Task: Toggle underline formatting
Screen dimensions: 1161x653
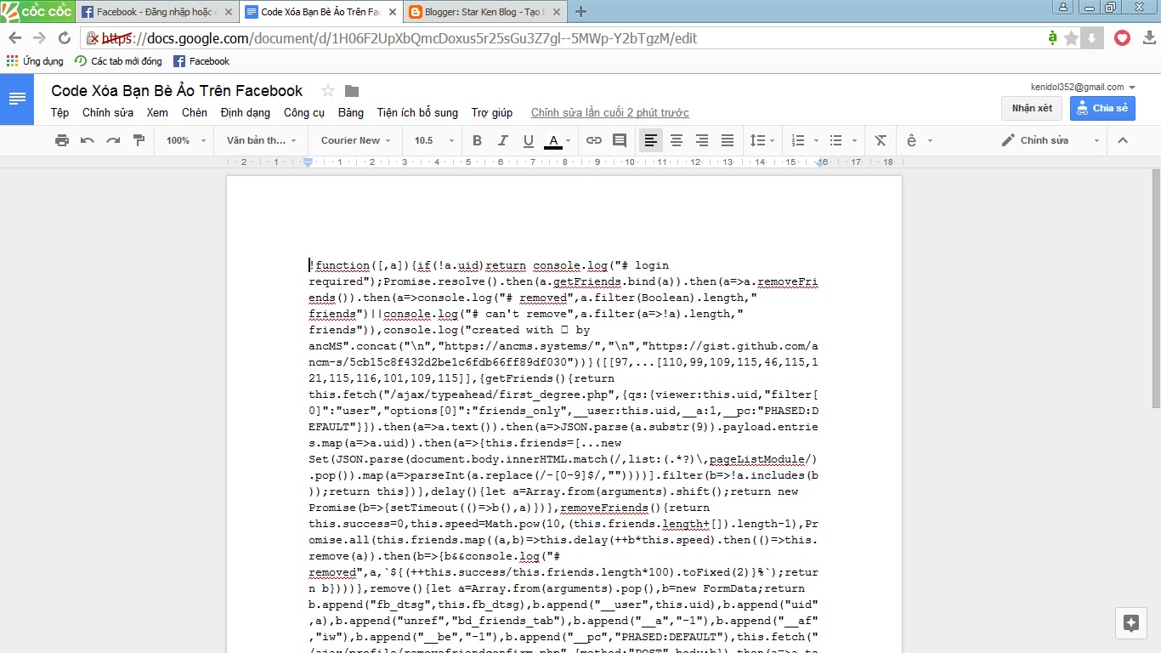Action: pos(528,140)
